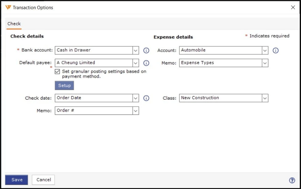Save the transaction options

[17, 180]
